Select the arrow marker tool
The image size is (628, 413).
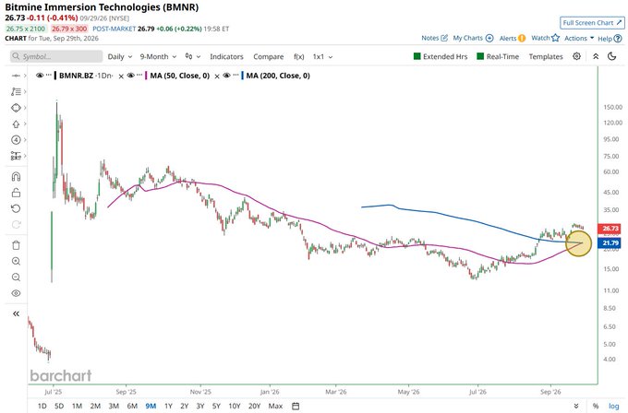click(16, 124)
